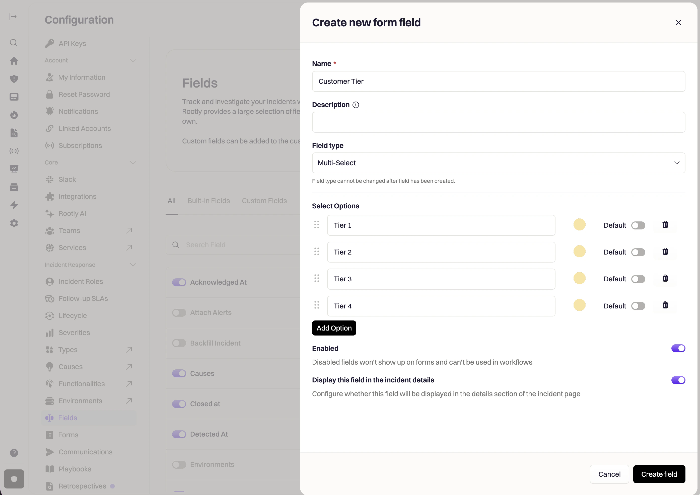Click the Description info icon
Image resolution: width=700 pixels, height=495 pixels.
(x=356, y=105)
